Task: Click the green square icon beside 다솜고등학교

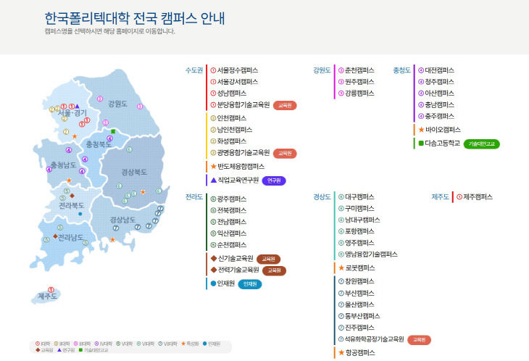Action: 421,144
